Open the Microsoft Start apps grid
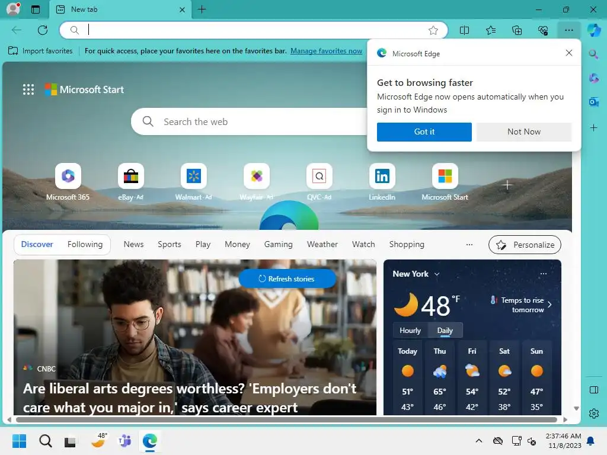The image size is (607, 455). (28, 89)
